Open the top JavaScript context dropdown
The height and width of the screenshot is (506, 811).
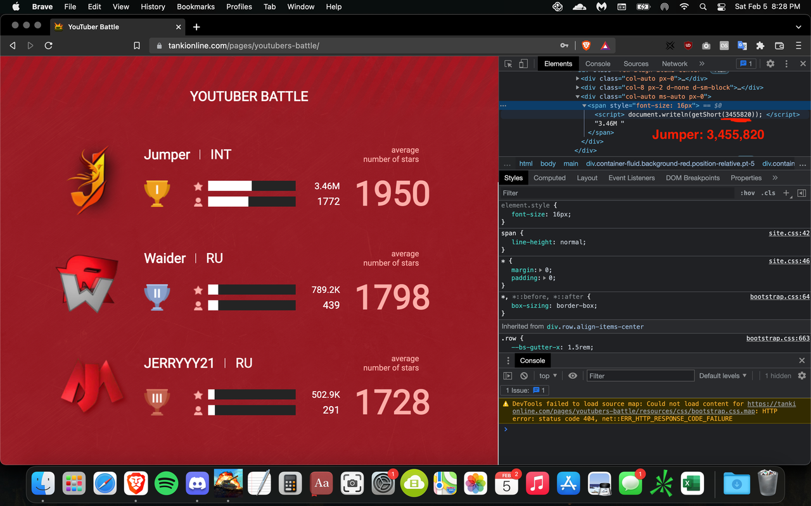point(548,376)
